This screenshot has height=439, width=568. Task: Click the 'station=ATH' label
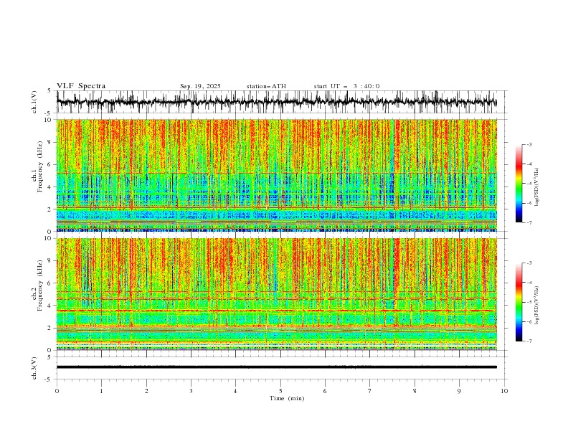[266, 86]
